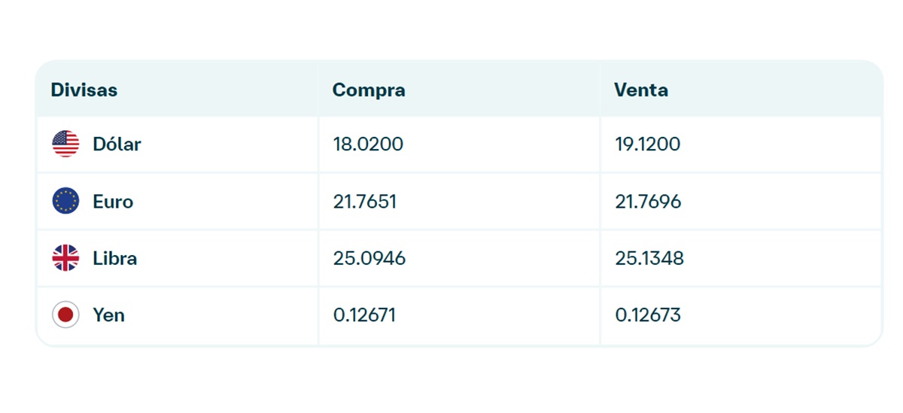This screenshot has width=903, height=413.
Task: Select the Libra sell value 25.1348
Action: coord(649,258)
